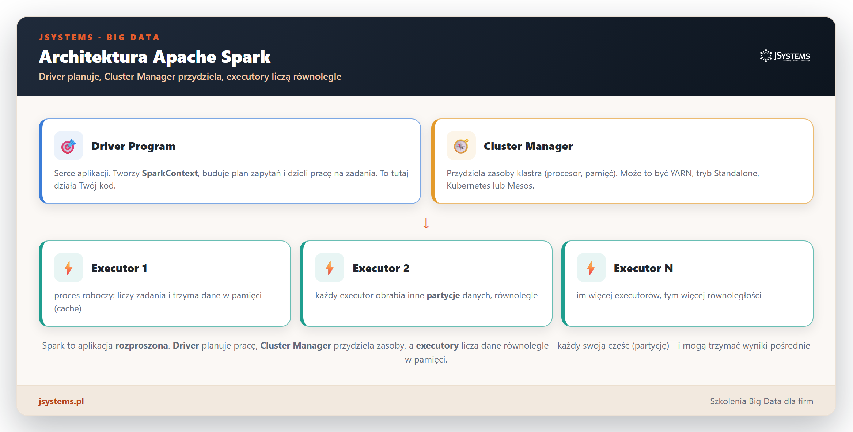Image resolution: width=853 pixels, height=432 pixels.
Task: Click the Executor 2 lightning bolt icon
Action: pos(330,268)
